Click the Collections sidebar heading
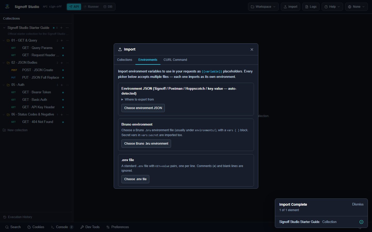 click(11, 19)
